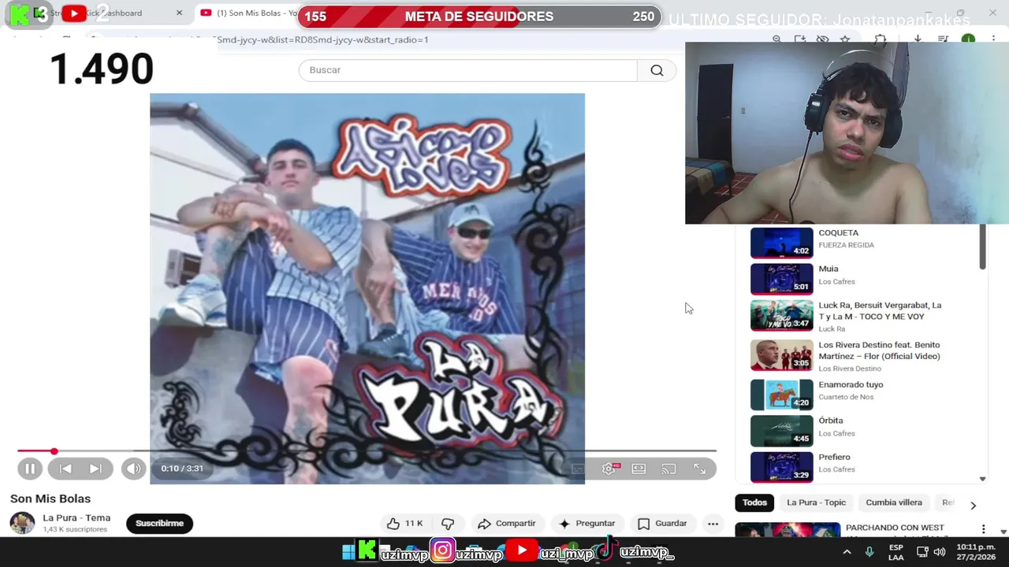Open ESP LAA language switcher
The height and width of the screenshot is (567, 1009).
pyautogui.click(x=896, y=552)
